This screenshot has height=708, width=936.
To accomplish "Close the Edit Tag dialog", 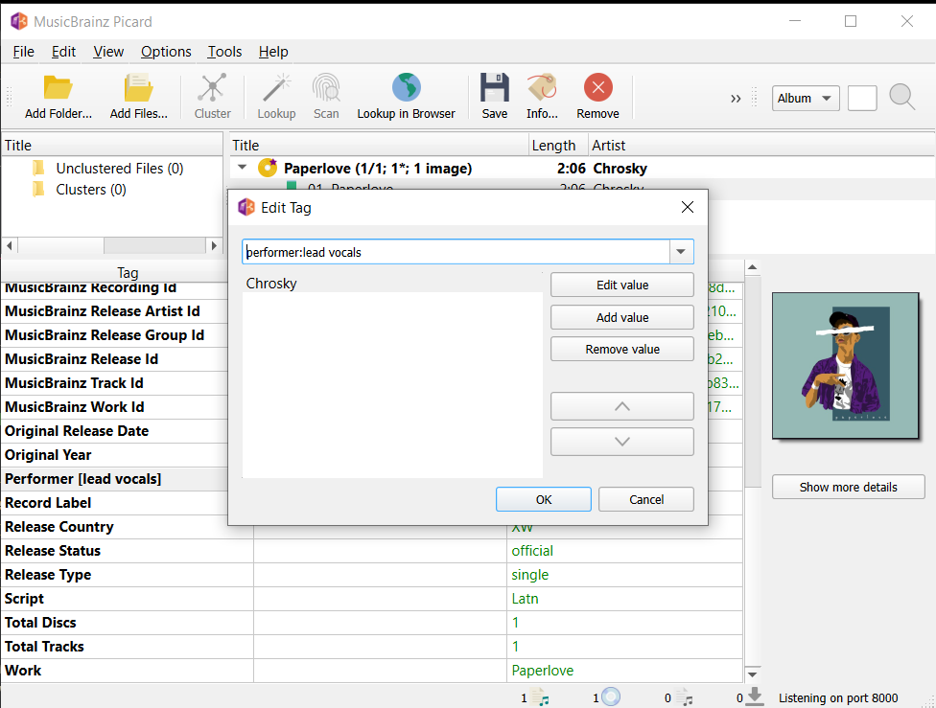I will [x=688, y=207].
